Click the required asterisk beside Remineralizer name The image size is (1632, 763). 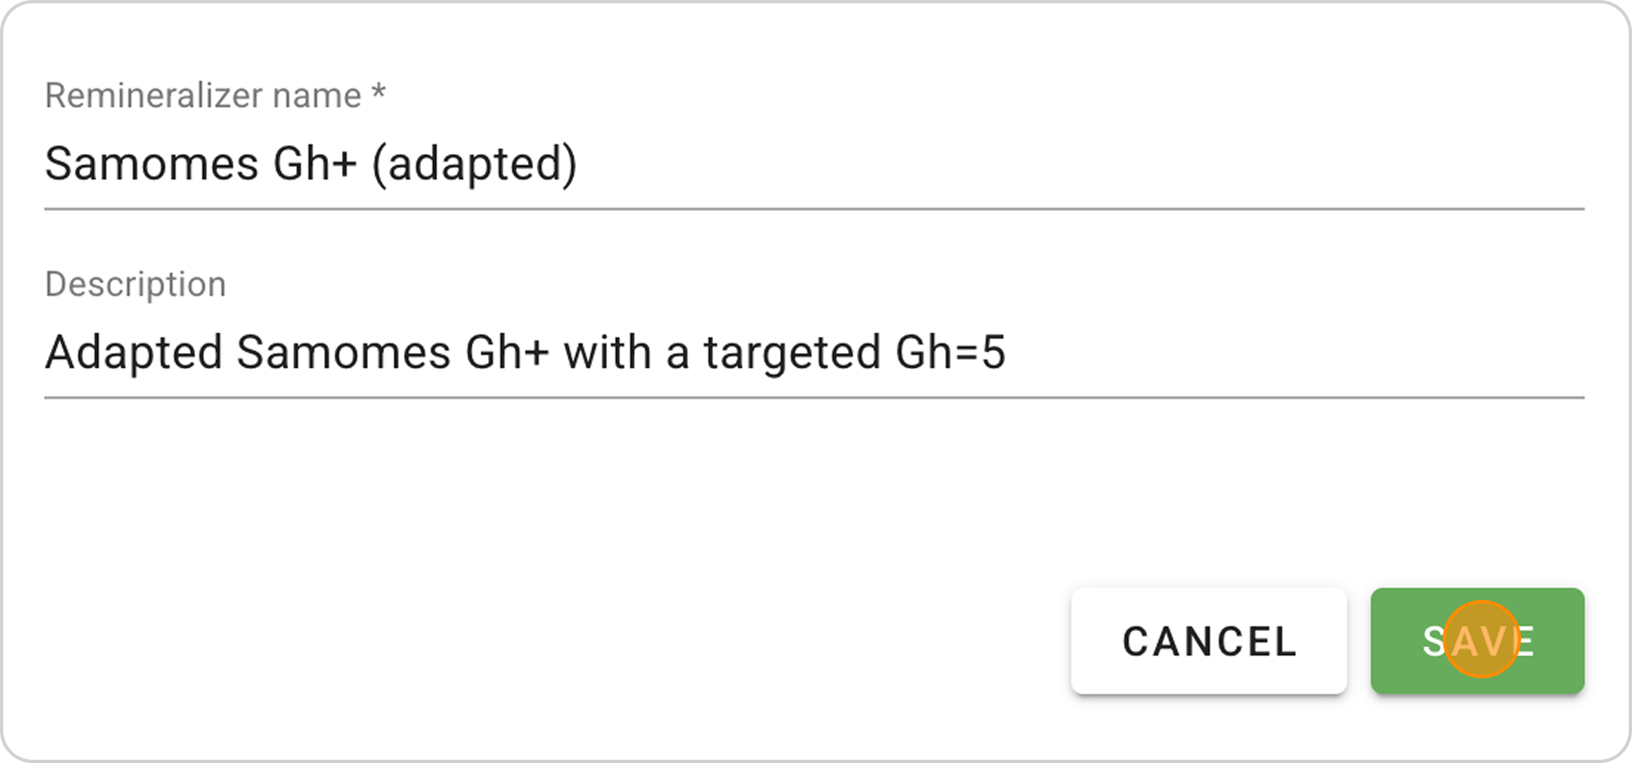tap(378, 93)
